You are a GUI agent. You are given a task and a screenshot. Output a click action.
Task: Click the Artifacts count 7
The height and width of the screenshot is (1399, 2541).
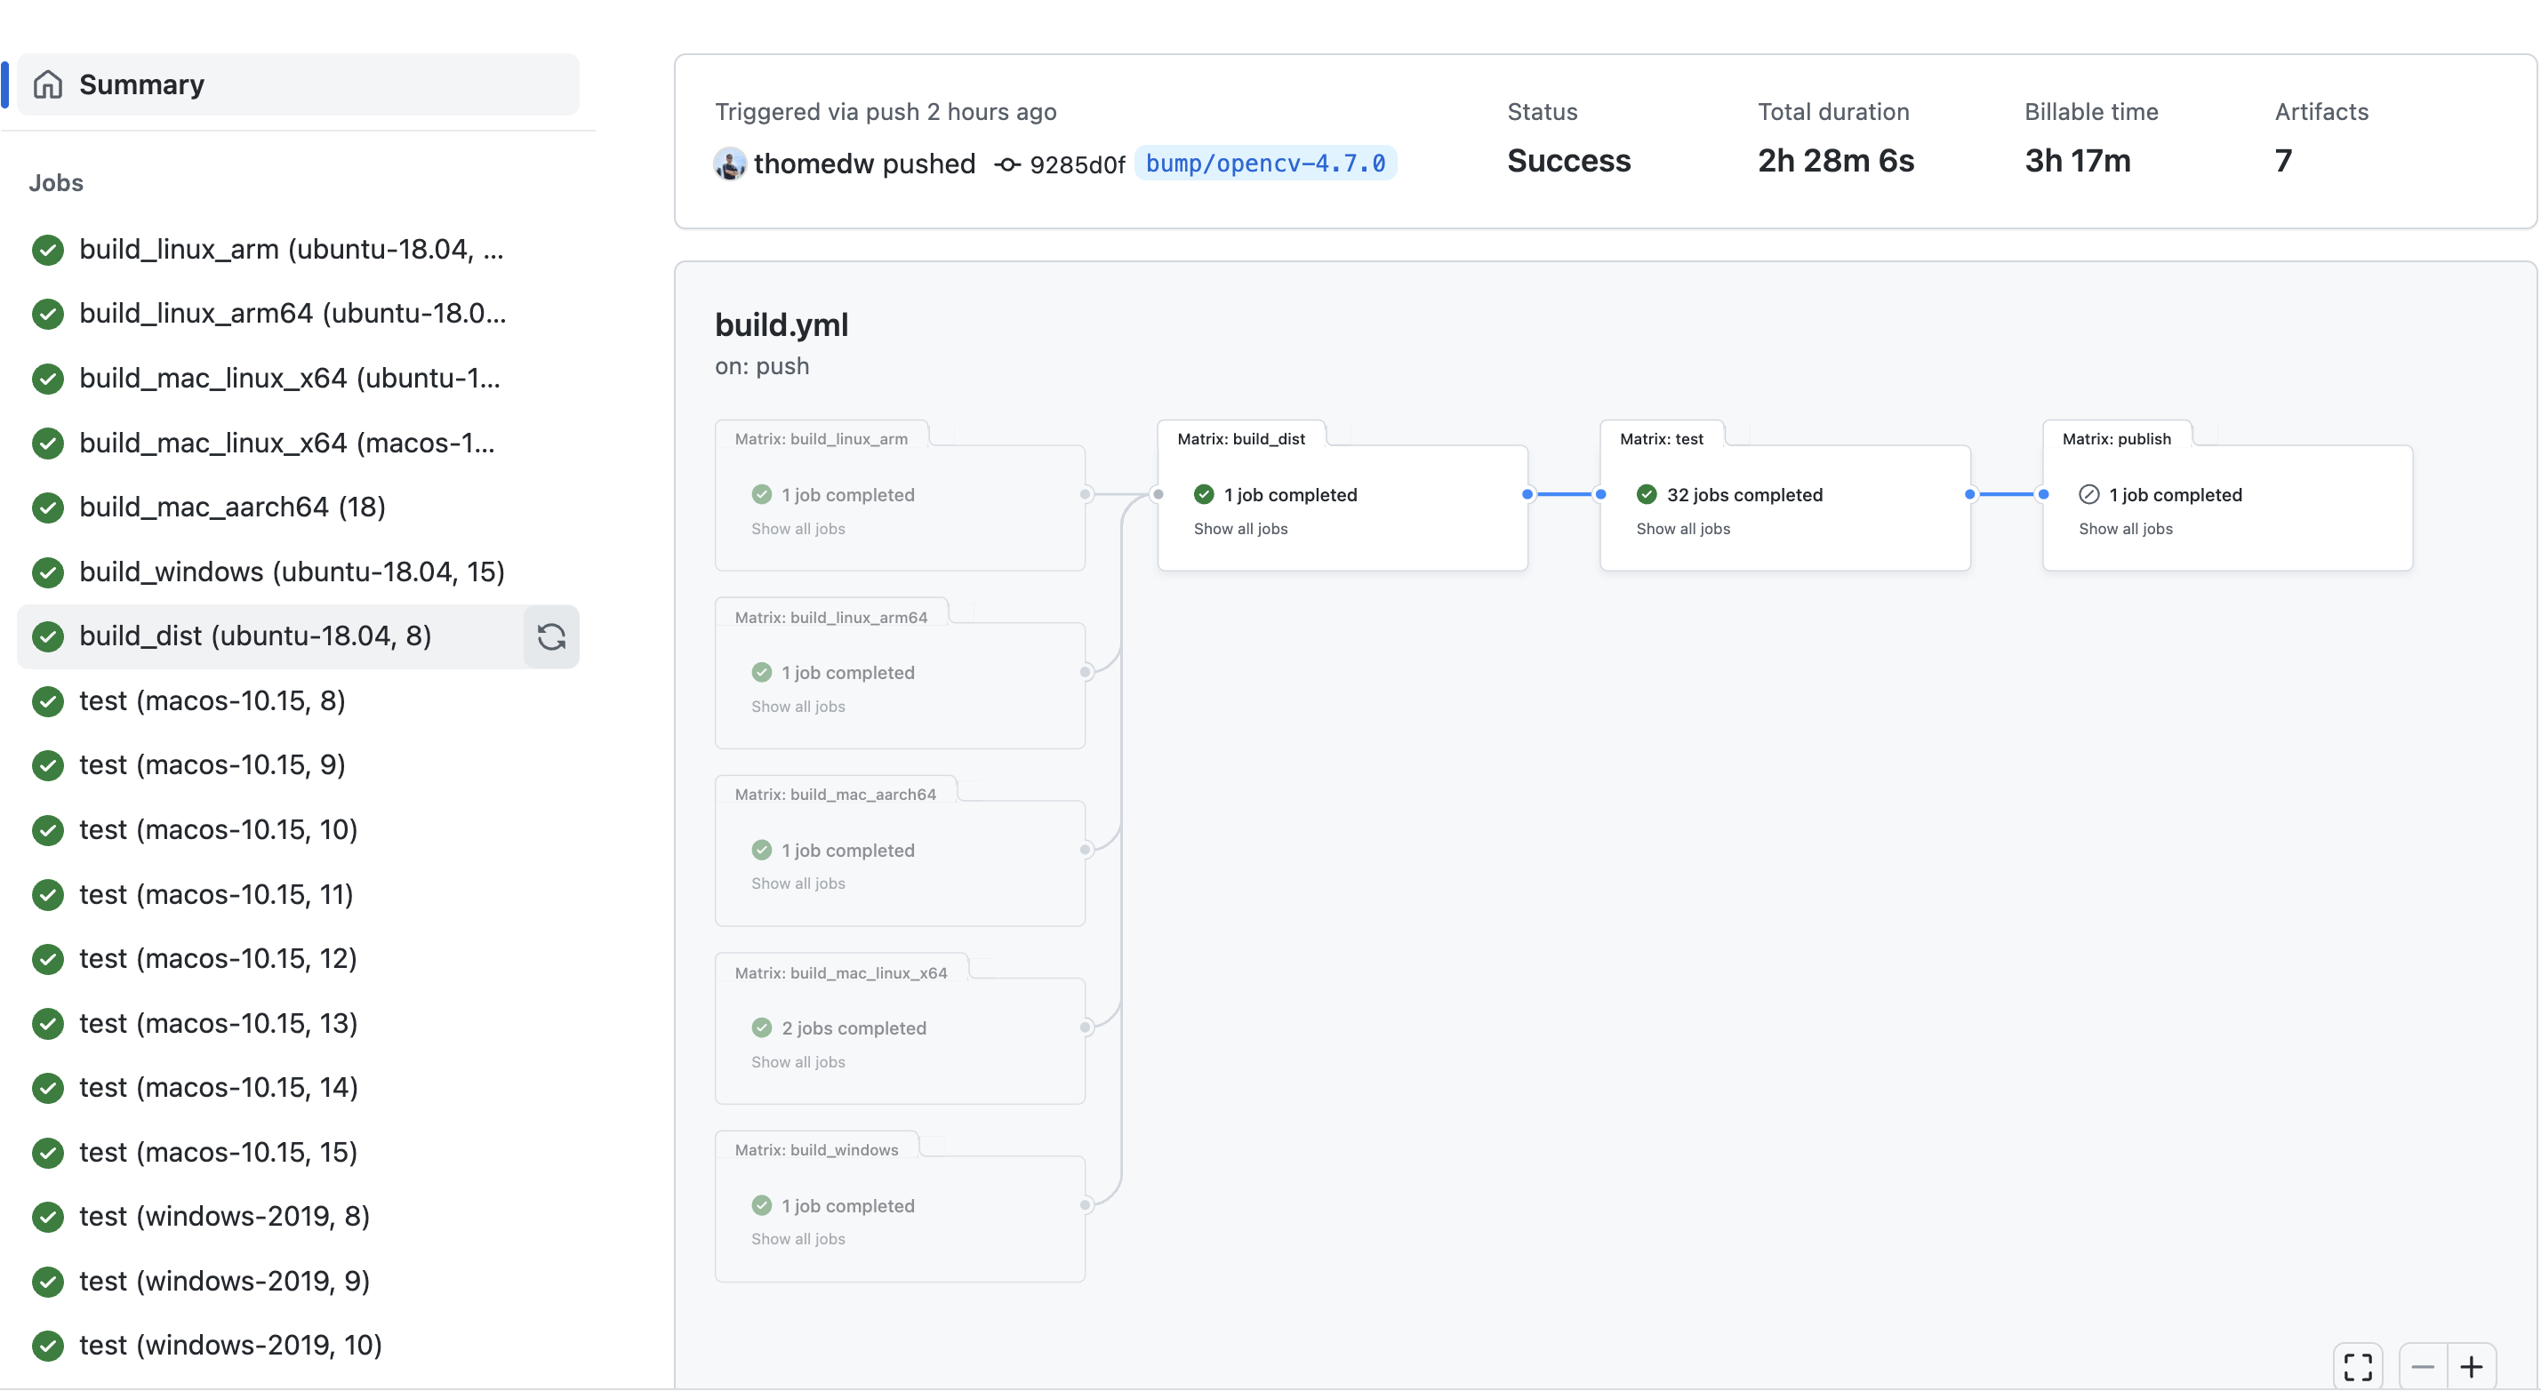click(2282, 161)
